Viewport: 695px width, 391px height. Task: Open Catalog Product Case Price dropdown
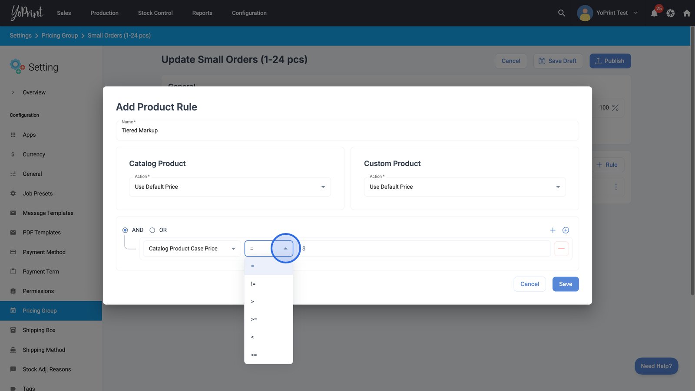pos(192,249)
